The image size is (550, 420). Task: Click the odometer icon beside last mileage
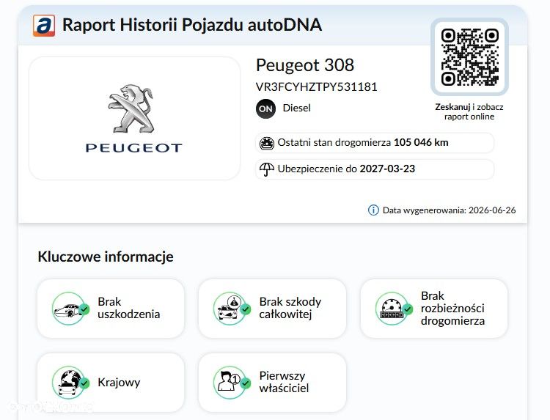(267, 143)
